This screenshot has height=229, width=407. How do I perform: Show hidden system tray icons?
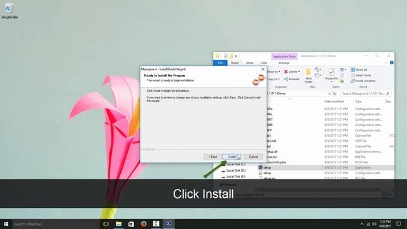click(x=362, y=224)
